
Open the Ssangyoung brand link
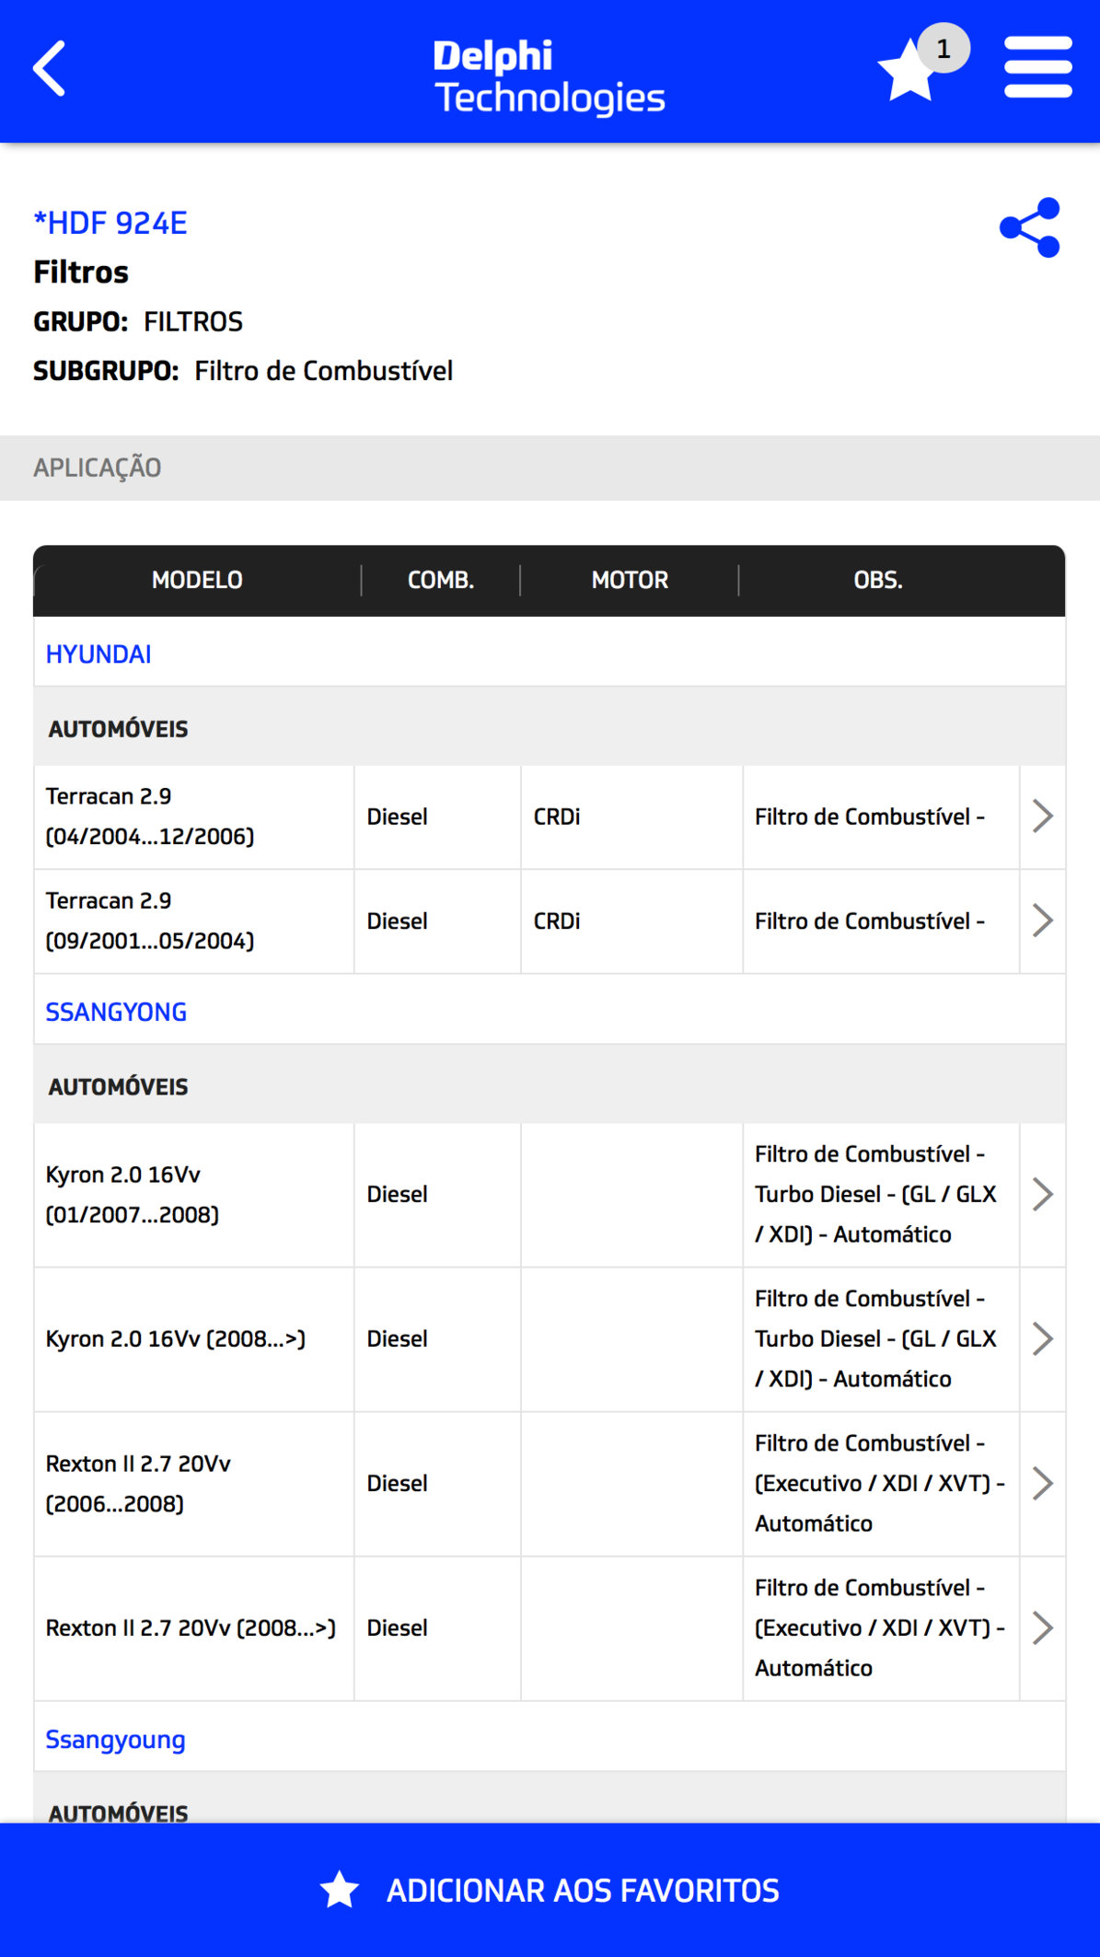click(x=115, y=1739)
